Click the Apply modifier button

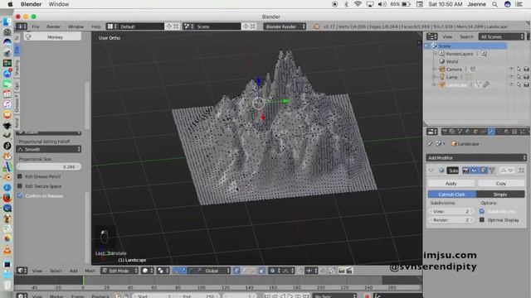click(451, 184)
